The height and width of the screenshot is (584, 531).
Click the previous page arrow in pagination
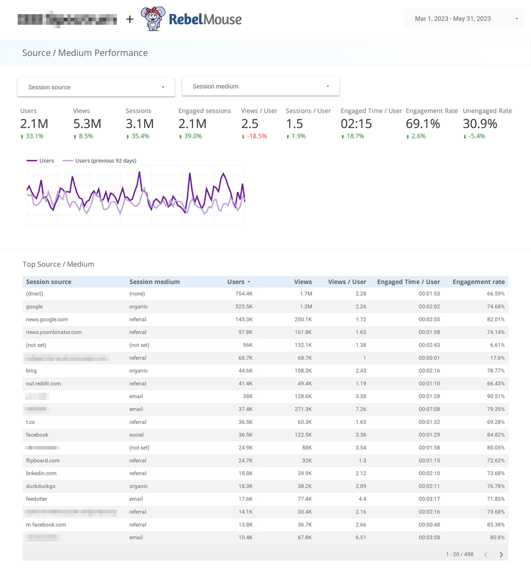[x=485, y=554]
